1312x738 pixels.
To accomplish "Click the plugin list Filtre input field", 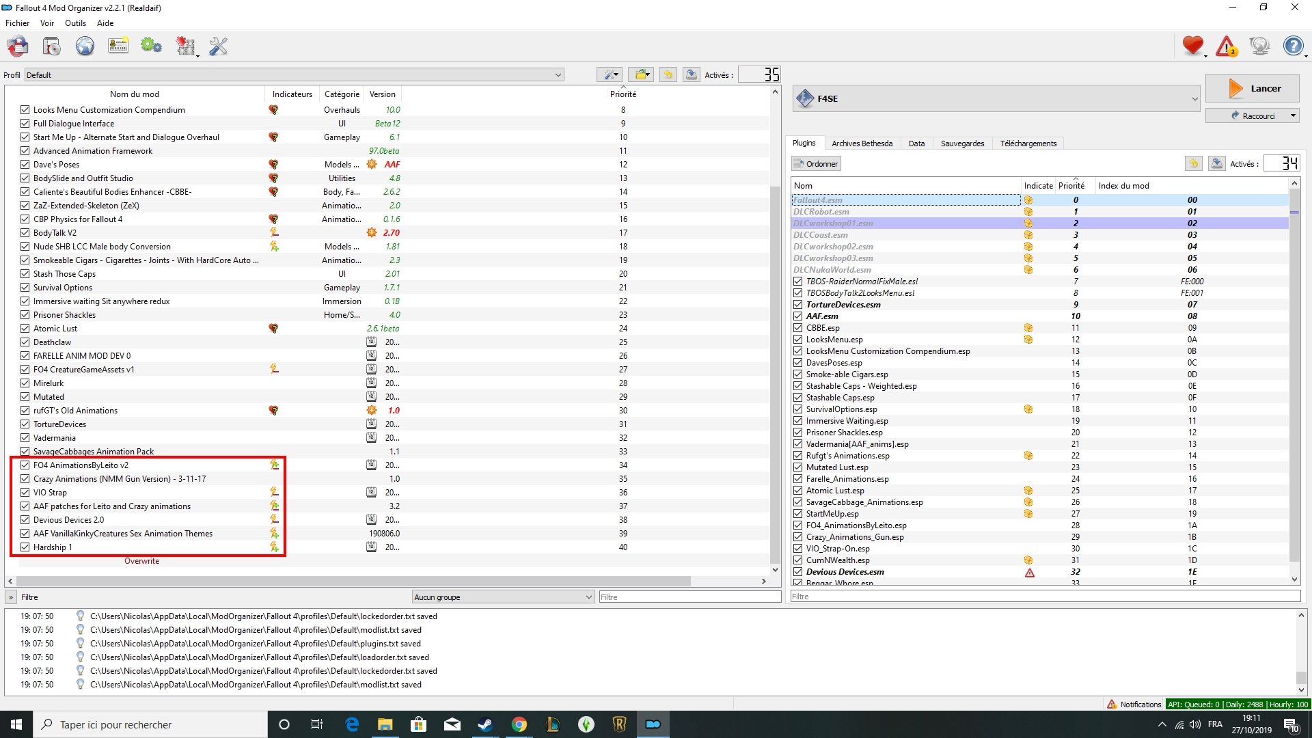I will [x=1045, y=597].
